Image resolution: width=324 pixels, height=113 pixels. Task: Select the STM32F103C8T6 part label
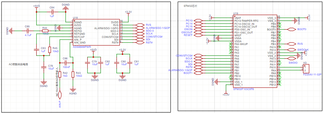(243, 89)
